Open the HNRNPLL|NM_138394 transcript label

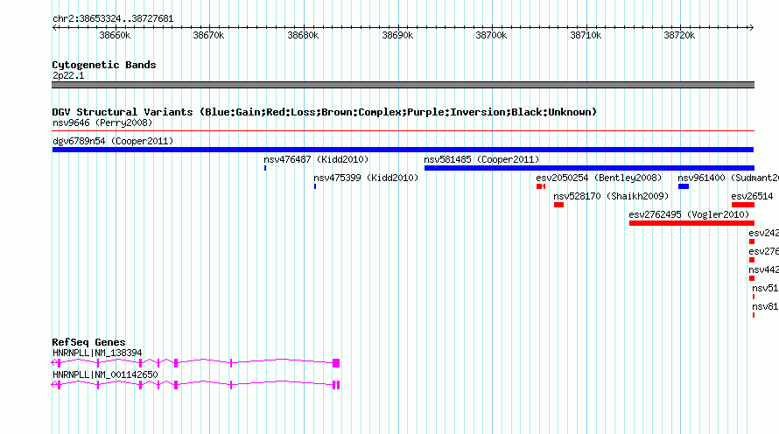[x=97, y=353]
